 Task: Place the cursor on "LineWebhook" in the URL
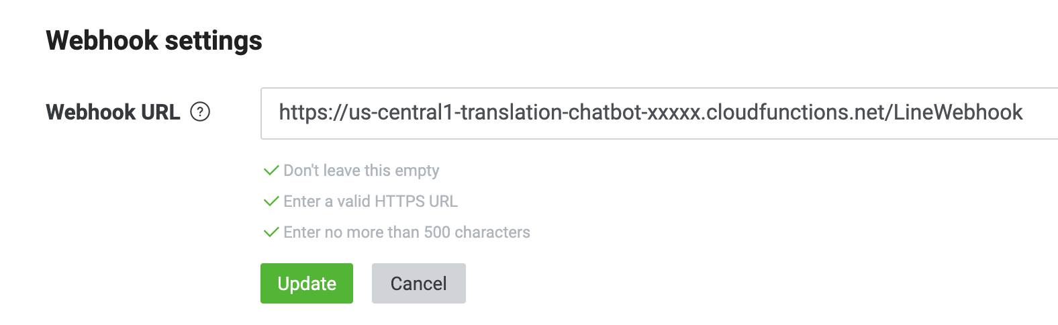point(958,112)
